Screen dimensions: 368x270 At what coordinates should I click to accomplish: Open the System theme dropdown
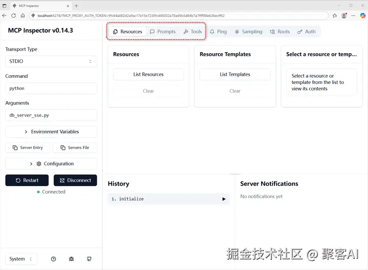21,259
